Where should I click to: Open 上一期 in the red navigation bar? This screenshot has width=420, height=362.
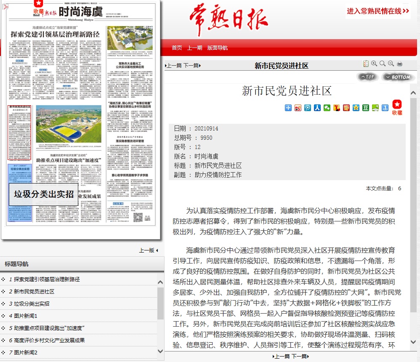point(194,48)
